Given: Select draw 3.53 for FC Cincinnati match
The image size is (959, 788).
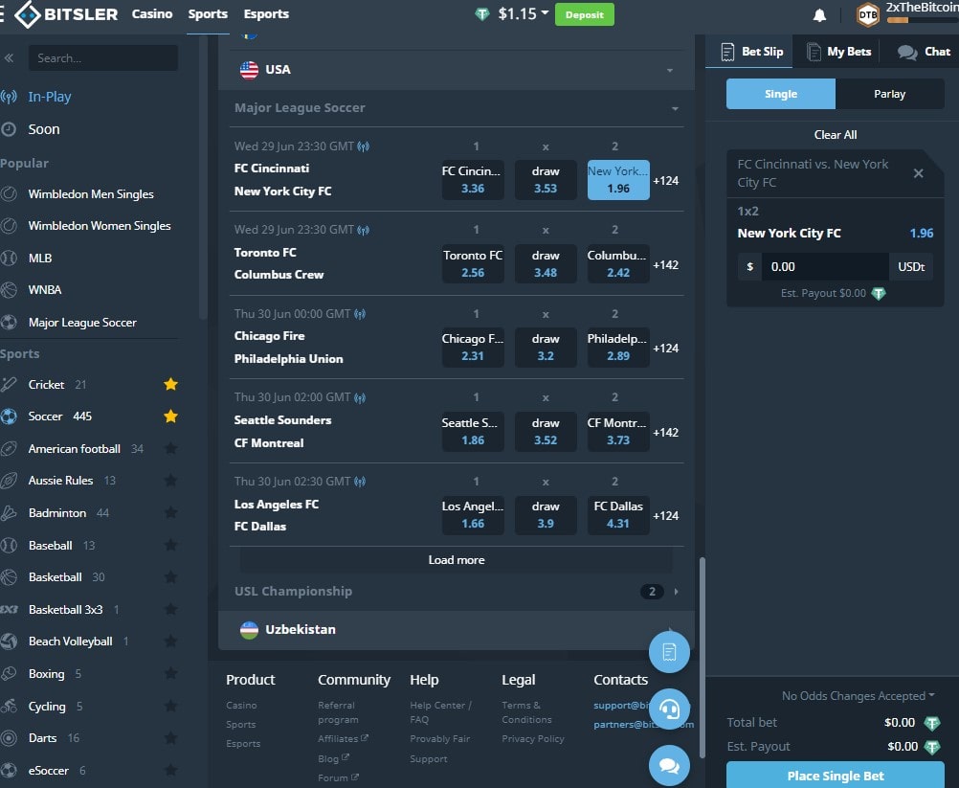Looking at the screenshot, I should [545, 180].
